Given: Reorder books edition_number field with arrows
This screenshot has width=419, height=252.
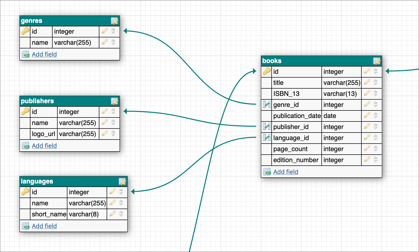Looking at the screenshot, I should pos(375,160).
